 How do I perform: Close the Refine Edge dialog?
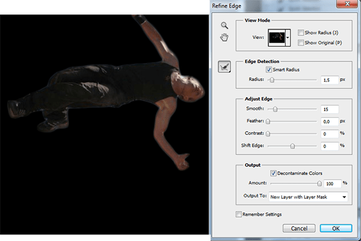(x=347, y=4)
